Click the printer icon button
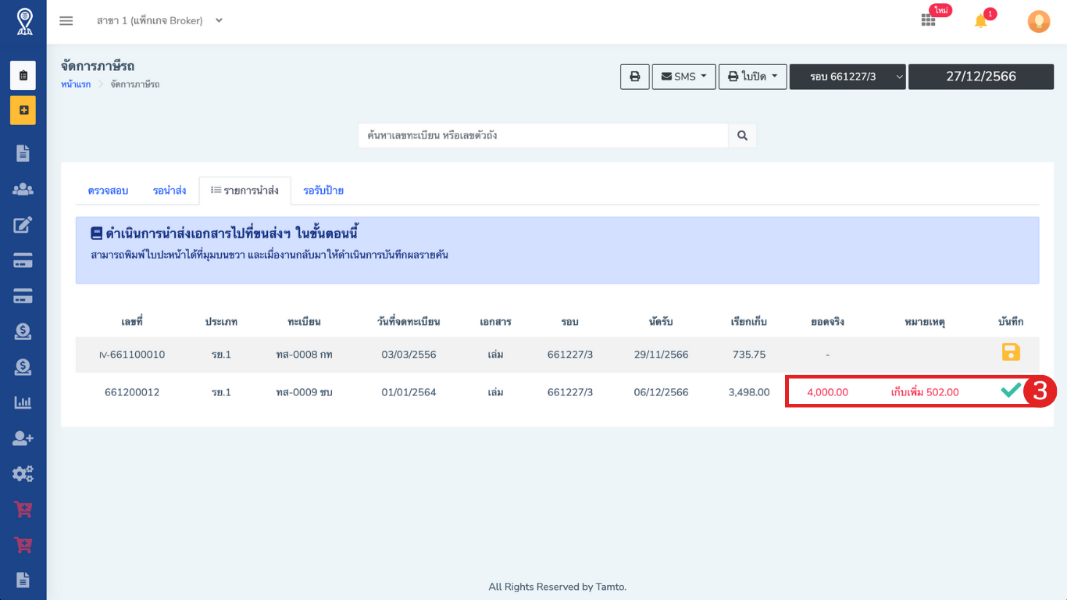Image resolution: width=1067 pixels, height=600 pixels. pos(635,77)
